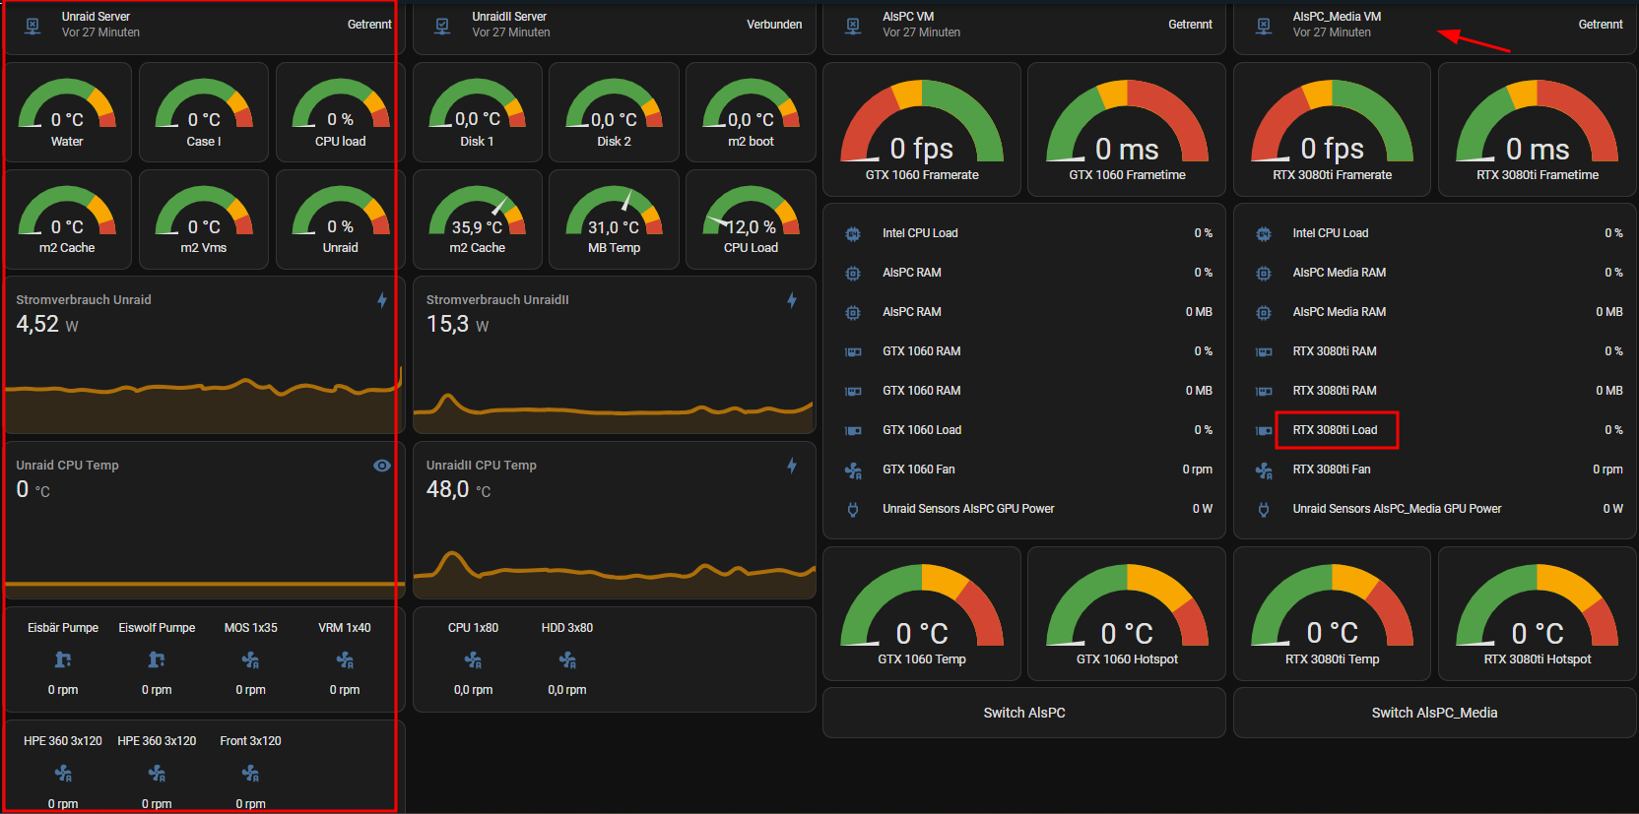1639x814 pixels.
Task: Open the Case I temperature gauge
Action: coord(204,112)
